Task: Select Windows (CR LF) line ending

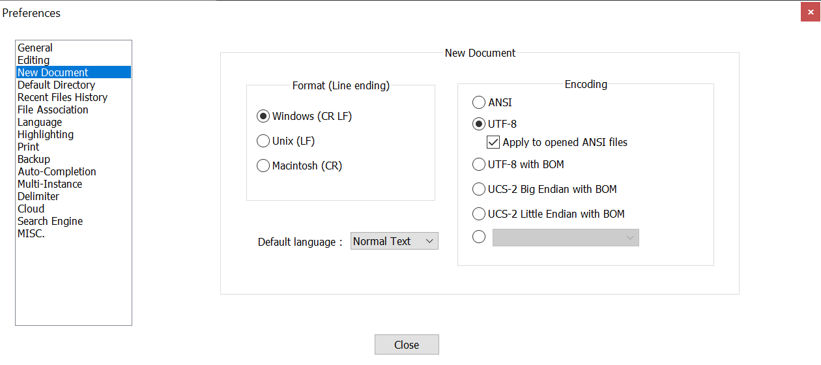Action: click(263, 116)
